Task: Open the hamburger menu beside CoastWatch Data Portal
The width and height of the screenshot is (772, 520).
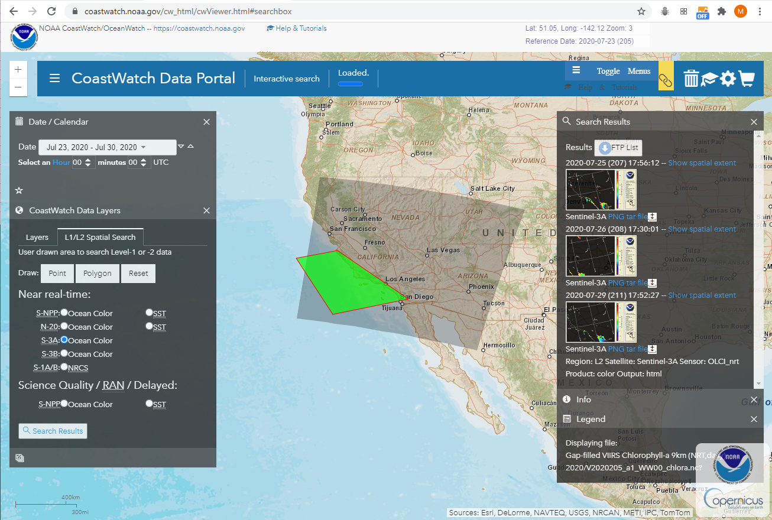Action: point(54,78)
